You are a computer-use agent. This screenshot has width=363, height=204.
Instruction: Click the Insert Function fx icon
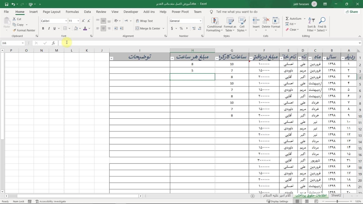[53, 43]
